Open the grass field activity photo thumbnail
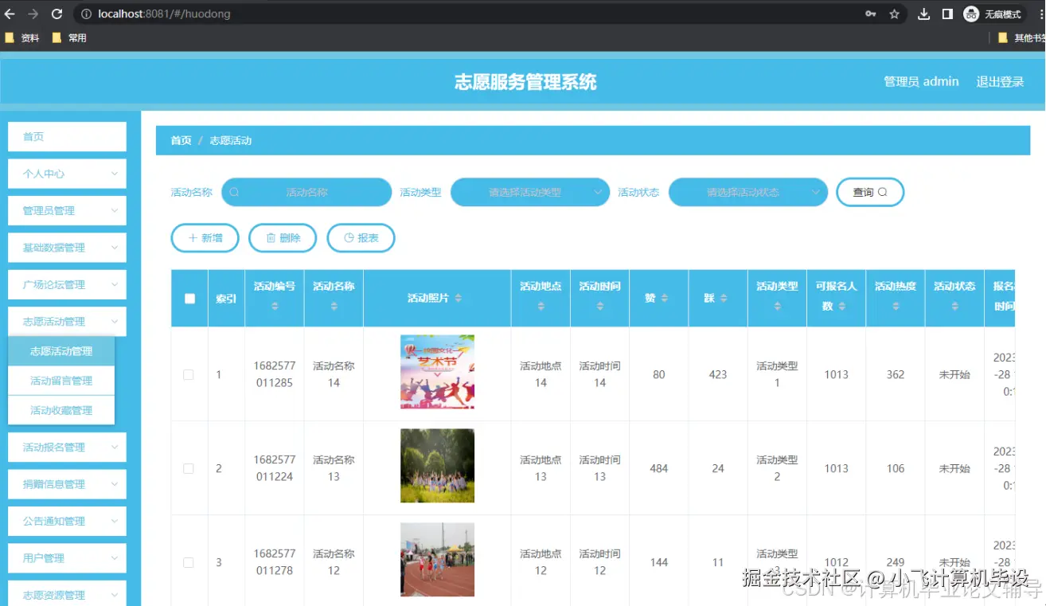This screenshot has width=1046, height=606. pyautogui.click(x=437, y=466)
